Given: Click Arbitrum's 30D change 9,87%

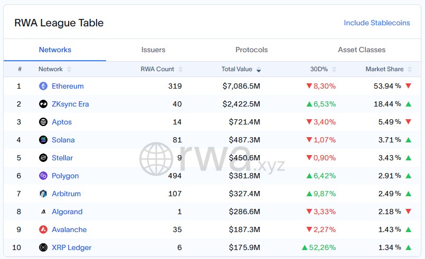Looking at the screenshot, I should click(x=321, y=194).
